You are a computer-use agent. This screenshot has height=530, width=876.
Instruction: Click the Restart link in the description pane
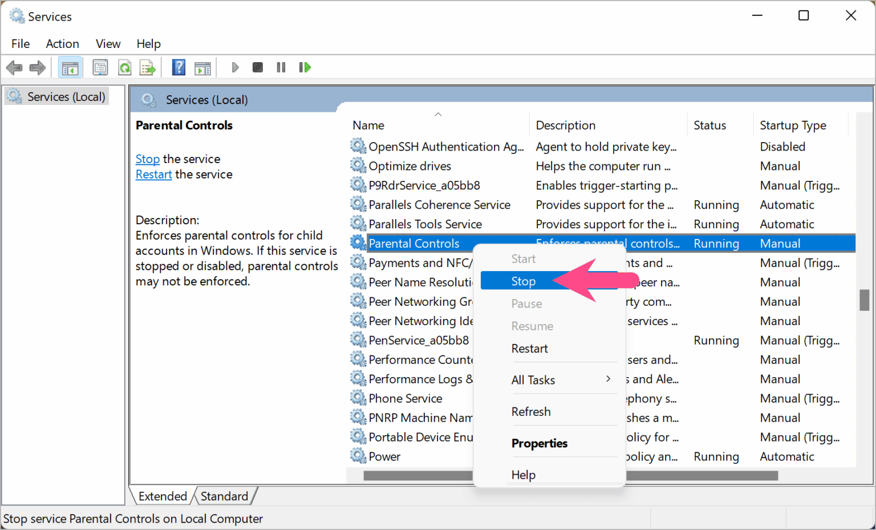click(x=153, y=174)
